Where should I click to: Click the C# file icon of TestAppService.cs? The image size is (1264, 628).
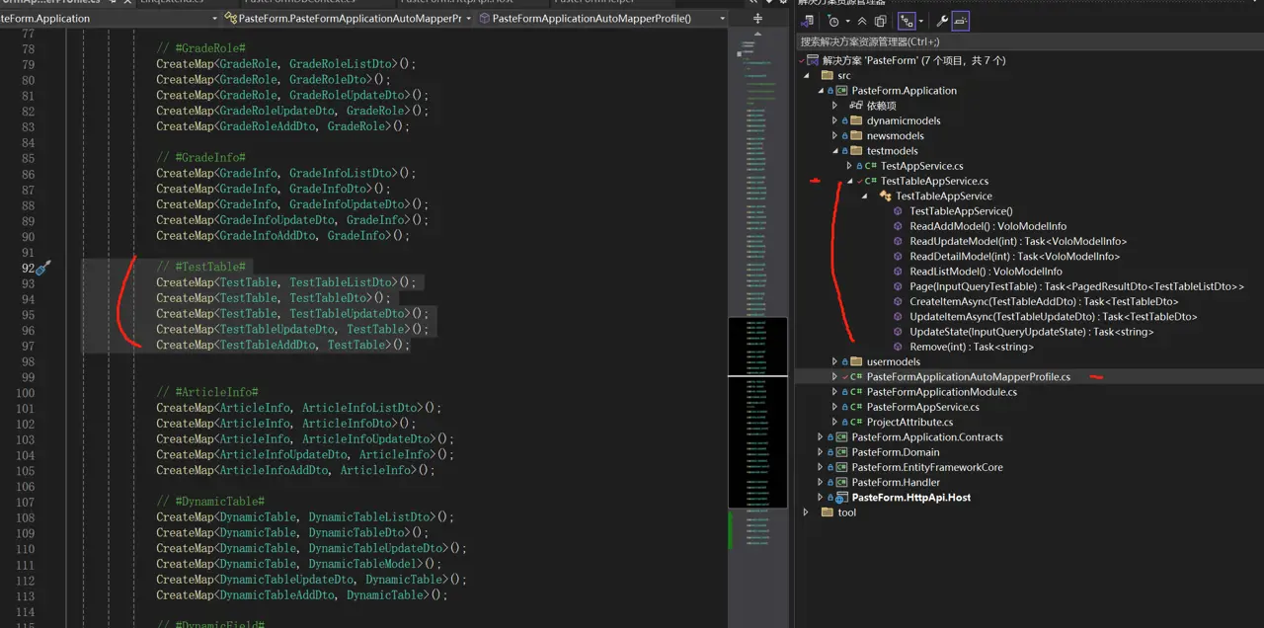(871, 166)
